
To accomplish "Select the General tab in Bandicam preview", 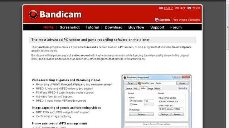I will tap(129, 89).
